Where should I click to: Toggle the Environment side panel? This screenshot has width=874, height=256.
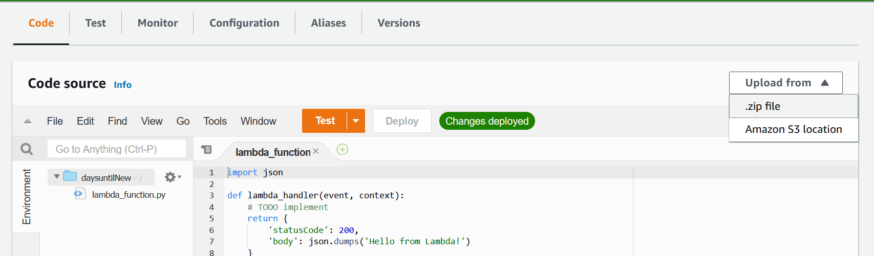[x=26, y=197]
